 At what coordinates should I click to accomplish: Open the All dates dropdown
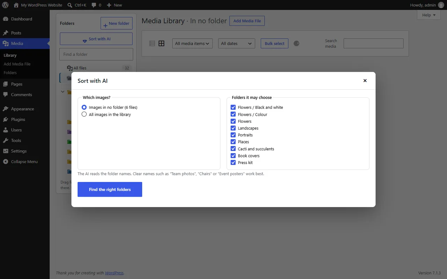point(236,43)
